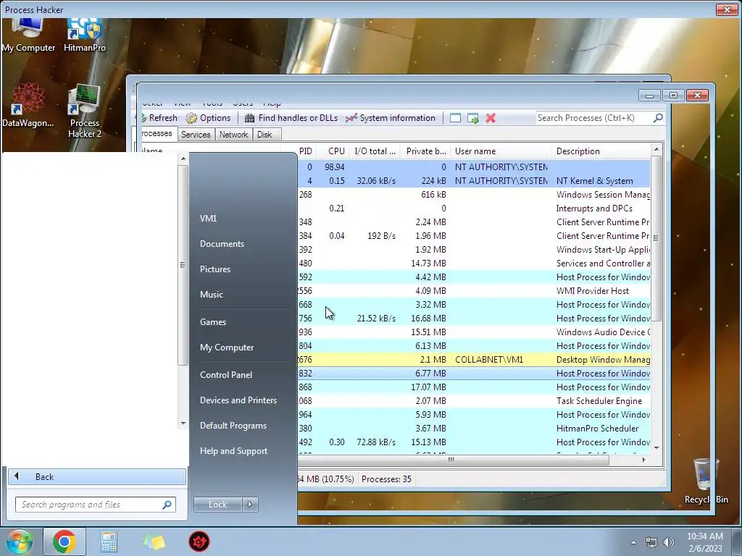Open Find handles or DLLs
This screenshot has height=556, width=742.
tap(291, 118)
